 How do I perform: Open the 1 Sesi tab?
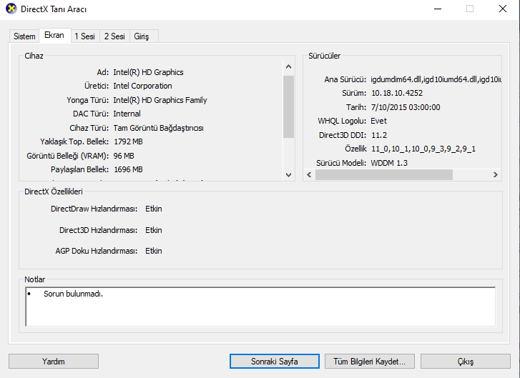[x=84, y=36]
